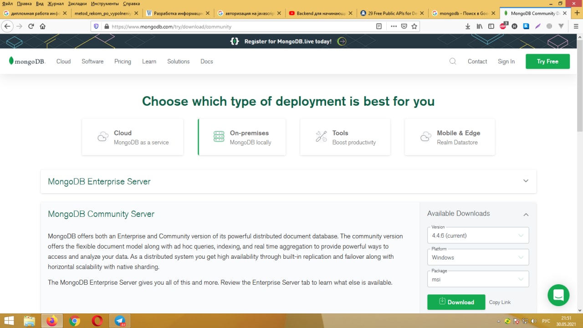Viewport: 583px width, 328px height.
Task: Collapse the Available Downloads panel
Action: click(526, 214)
